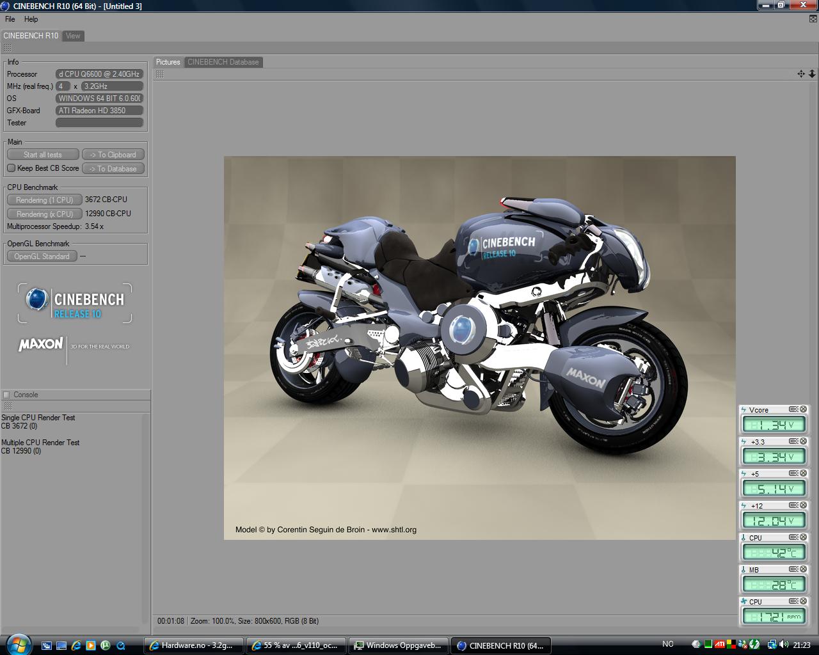Click the move-picture arrows icon in viewer
The width and height of the screenshot is (819, 655).
pos(801,74)
